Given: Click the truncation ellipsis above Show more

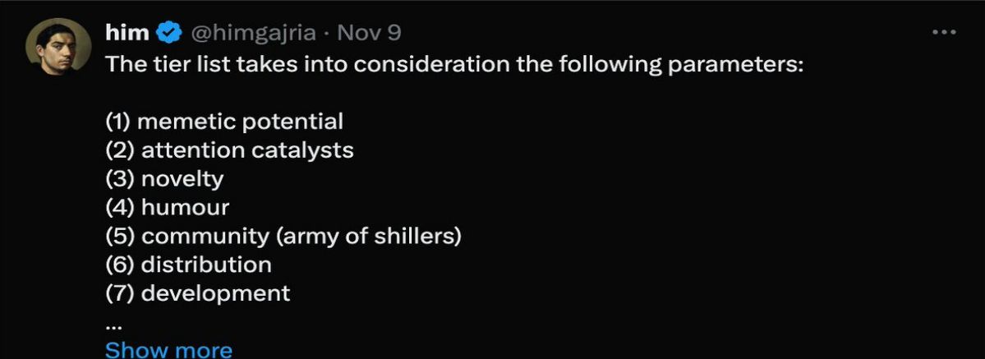Looking at the screenshot, I should pyautogui.click(x=113, y=323).
